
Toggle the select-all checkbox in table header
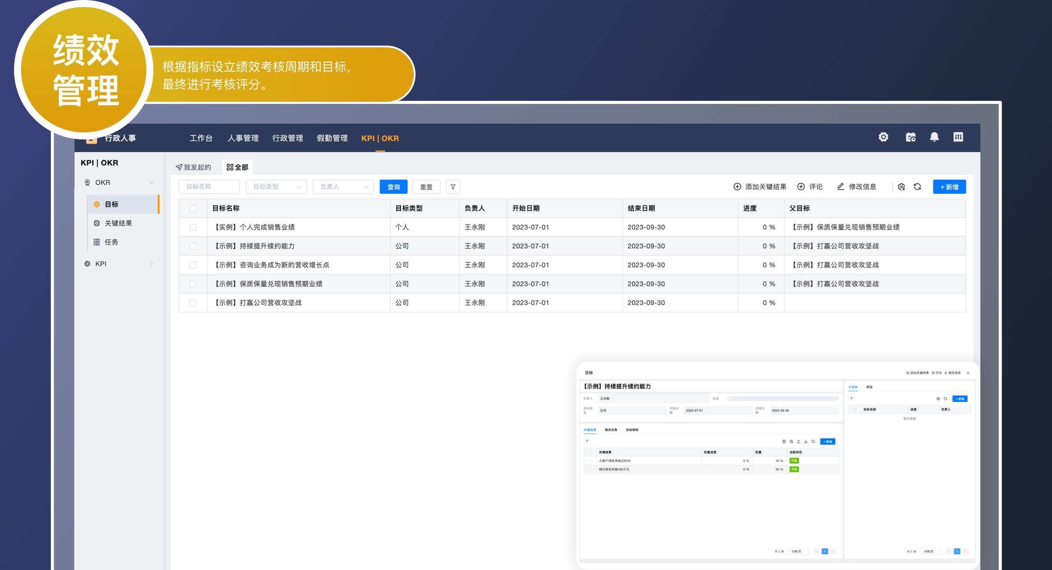pyautogui.click(x=193, y=208)
